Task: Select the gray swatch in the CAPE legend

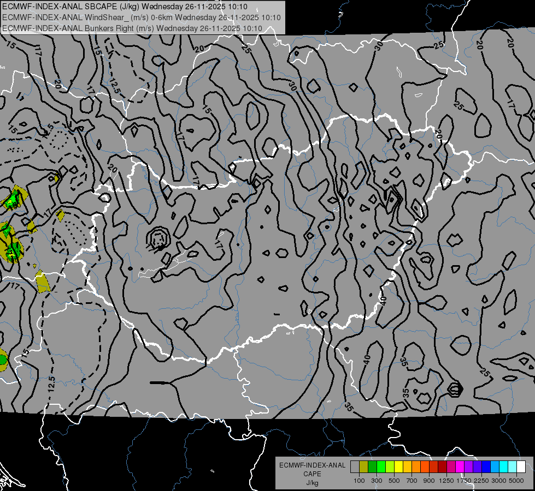Action: [355, 467]
